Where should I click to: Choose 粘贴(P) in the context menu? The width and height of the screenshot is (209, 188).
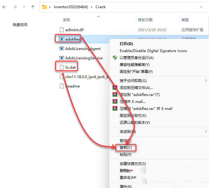[126, 154]
